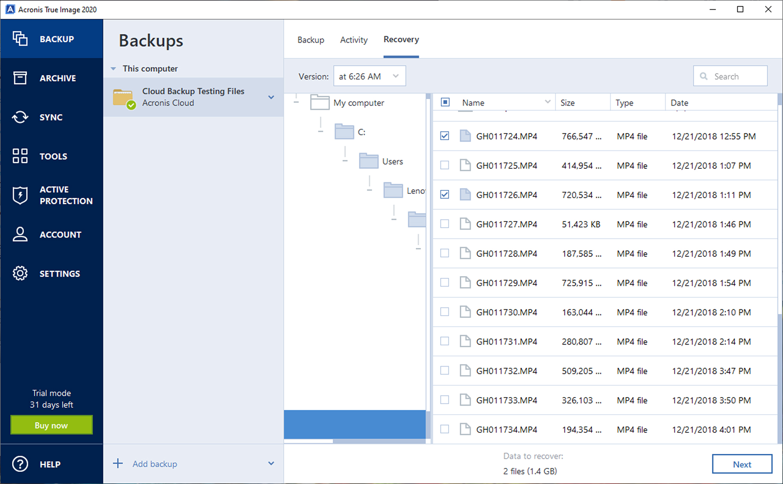Image resolution: width=783 pixels, height=484 pixels.
Task: Click the plus icon beside Add backup
Action: tap(118, 464)
